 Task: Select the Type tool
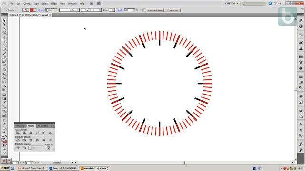(4, 41)
